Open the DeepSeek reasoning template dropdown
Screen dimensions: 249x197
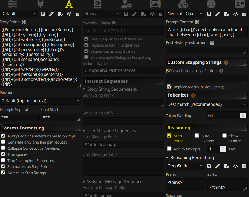[185, 166]
